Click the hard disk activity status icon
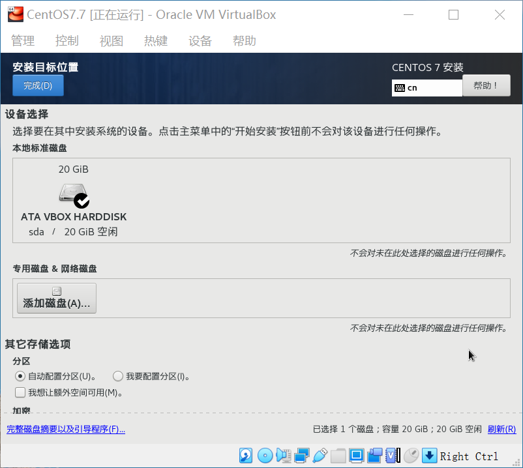The width and height of the screenshot is (523, 468). (x=246, y=456)
